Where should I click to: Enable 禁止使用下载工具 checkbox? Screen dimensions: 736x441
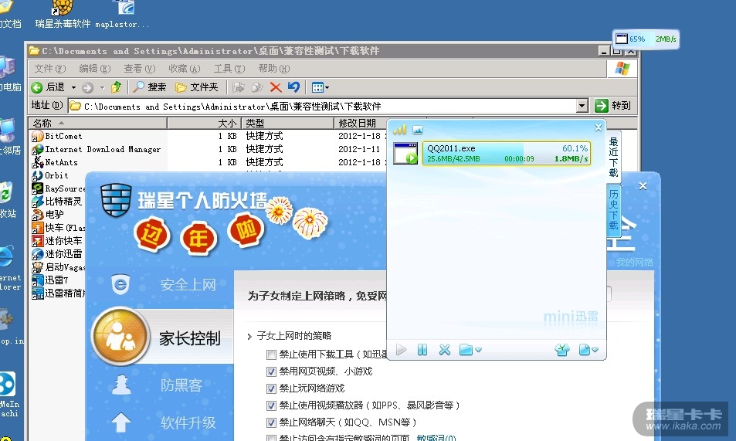tap(271, 354)
